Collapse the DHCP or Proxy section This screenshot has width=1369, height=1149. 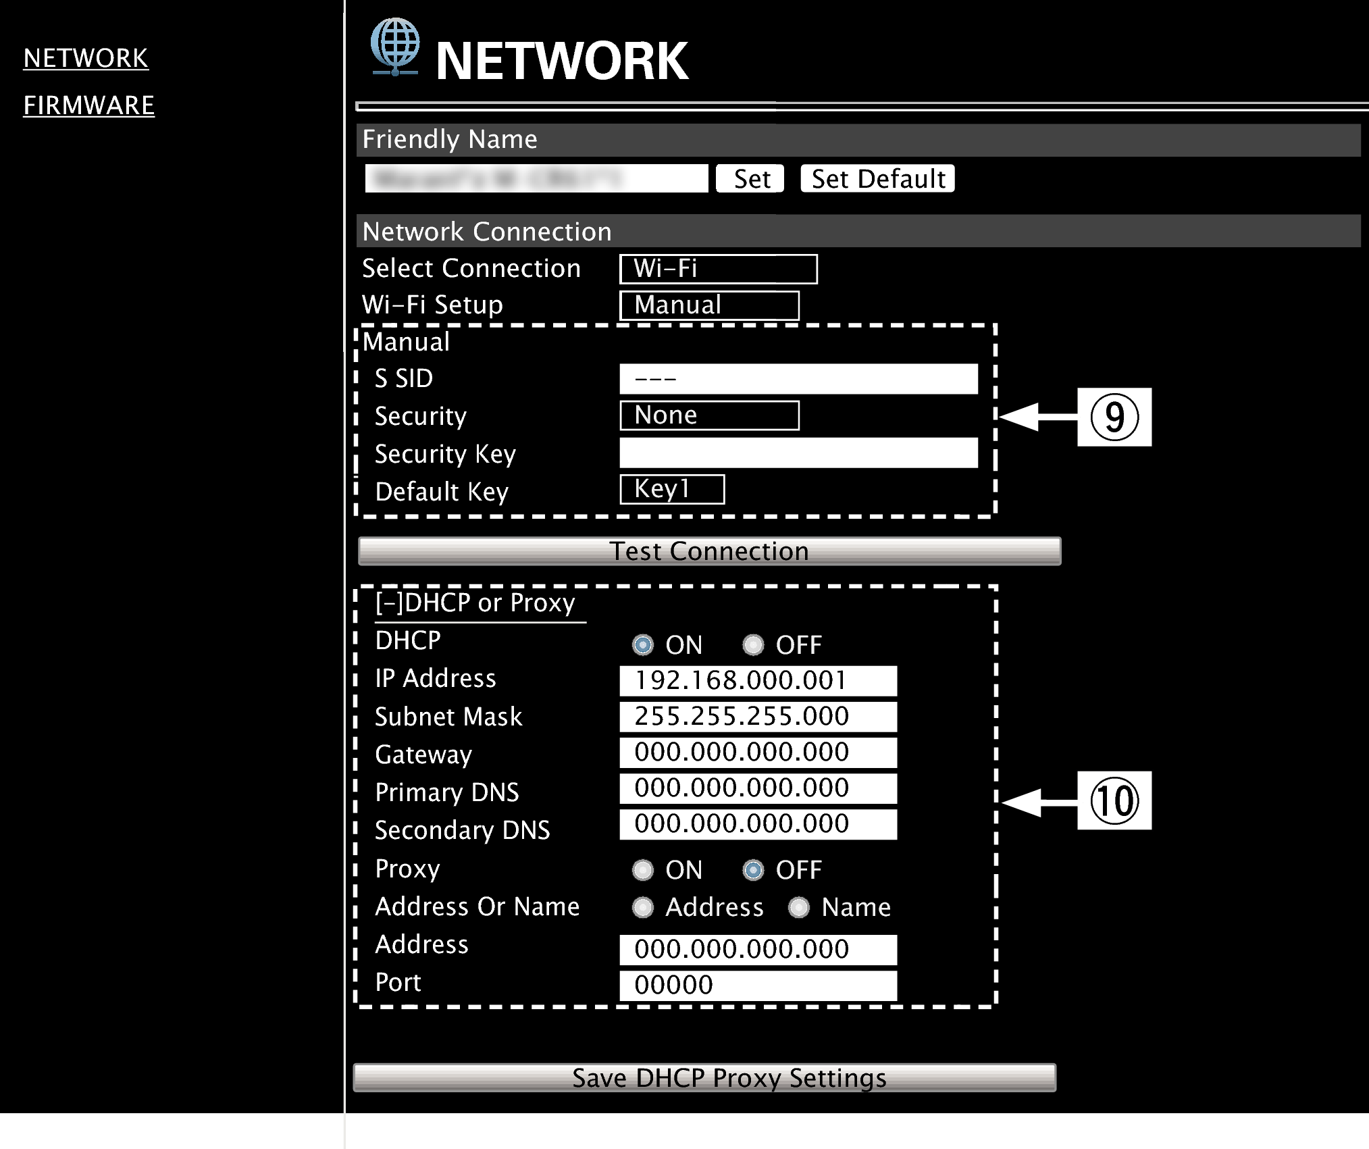(389, 602)
